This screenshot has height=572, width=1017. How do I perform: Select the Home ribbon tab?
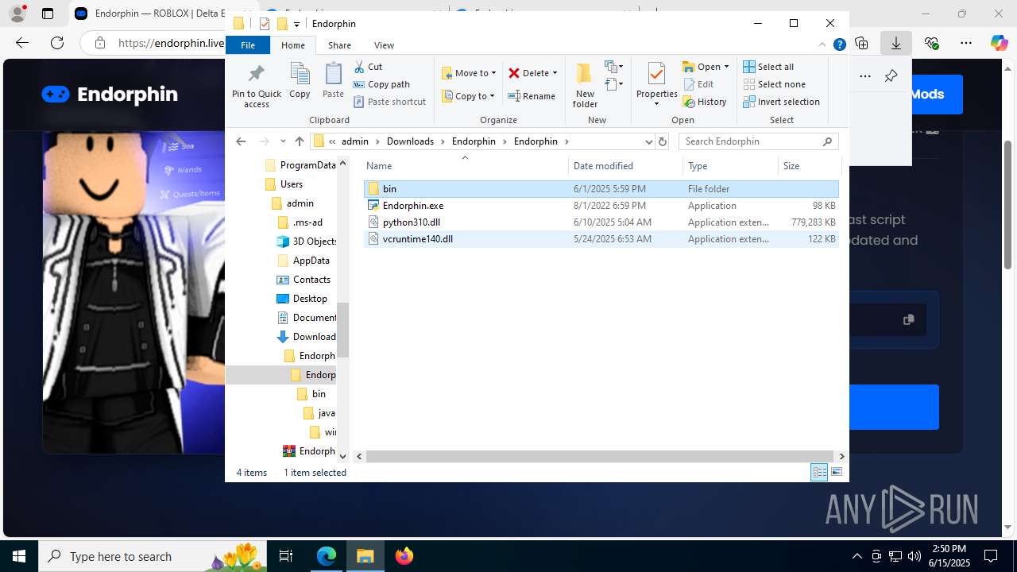point(292,45)
